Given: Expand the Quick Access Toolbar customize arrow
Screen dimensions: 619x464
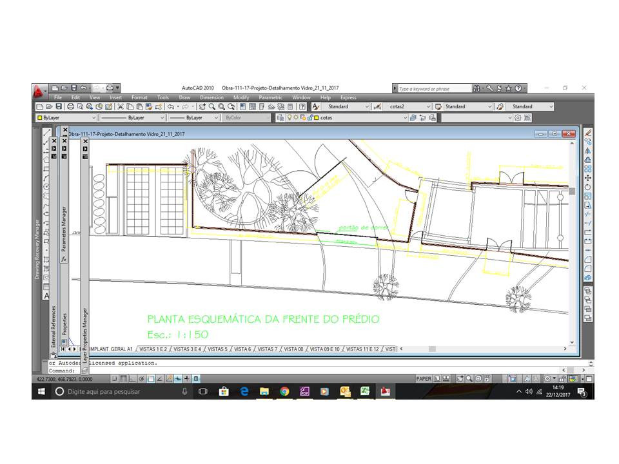Looking at the screenshot, I should tap(117, 88).
